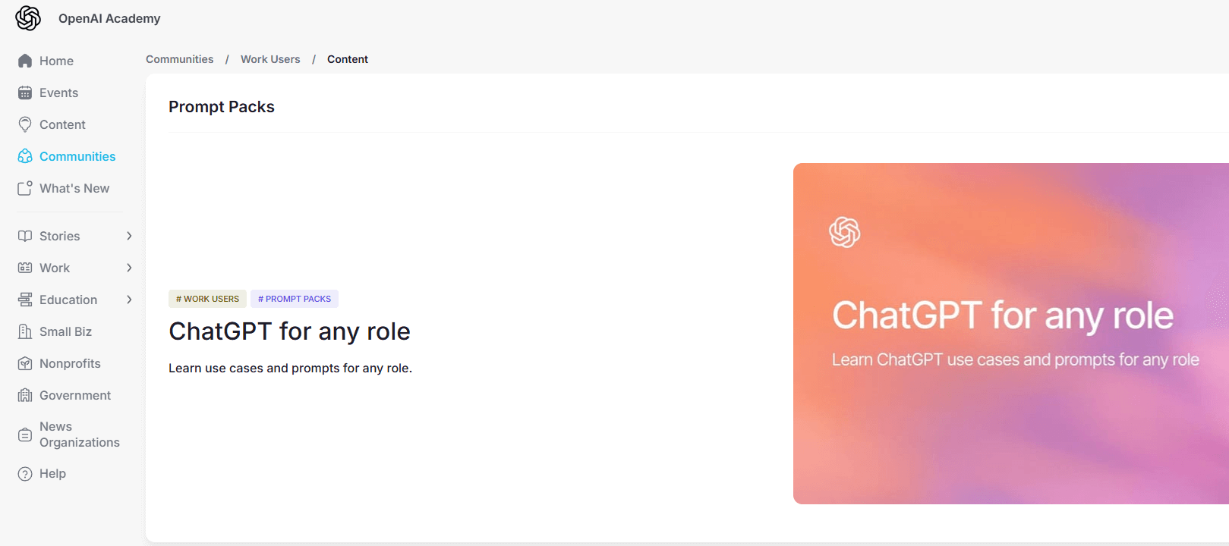Expand the Stories submenu chevron

[129, 236]
